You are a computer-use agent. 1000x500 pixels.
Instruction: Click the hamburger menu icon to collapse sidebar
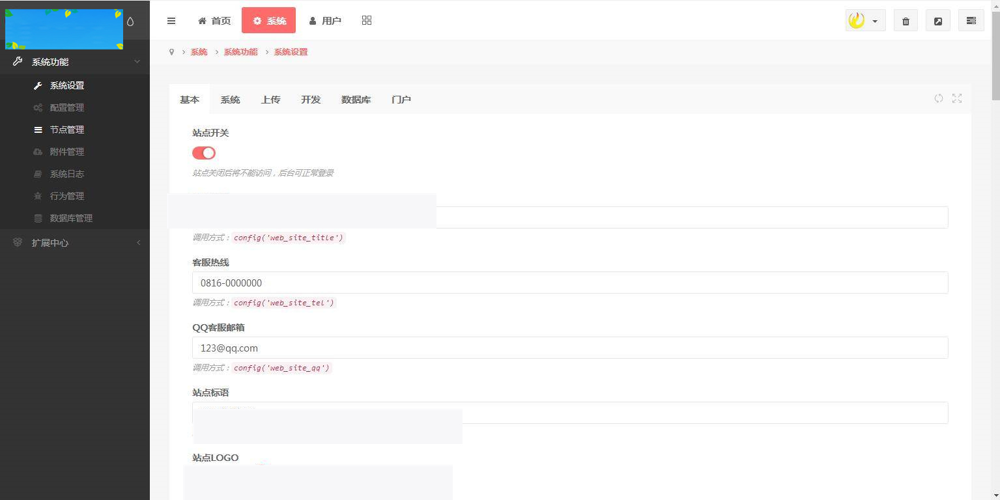coord(171,20)
